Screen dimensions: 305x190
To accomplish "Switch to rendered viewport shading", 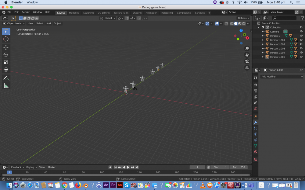I will (x=244, y=23).
